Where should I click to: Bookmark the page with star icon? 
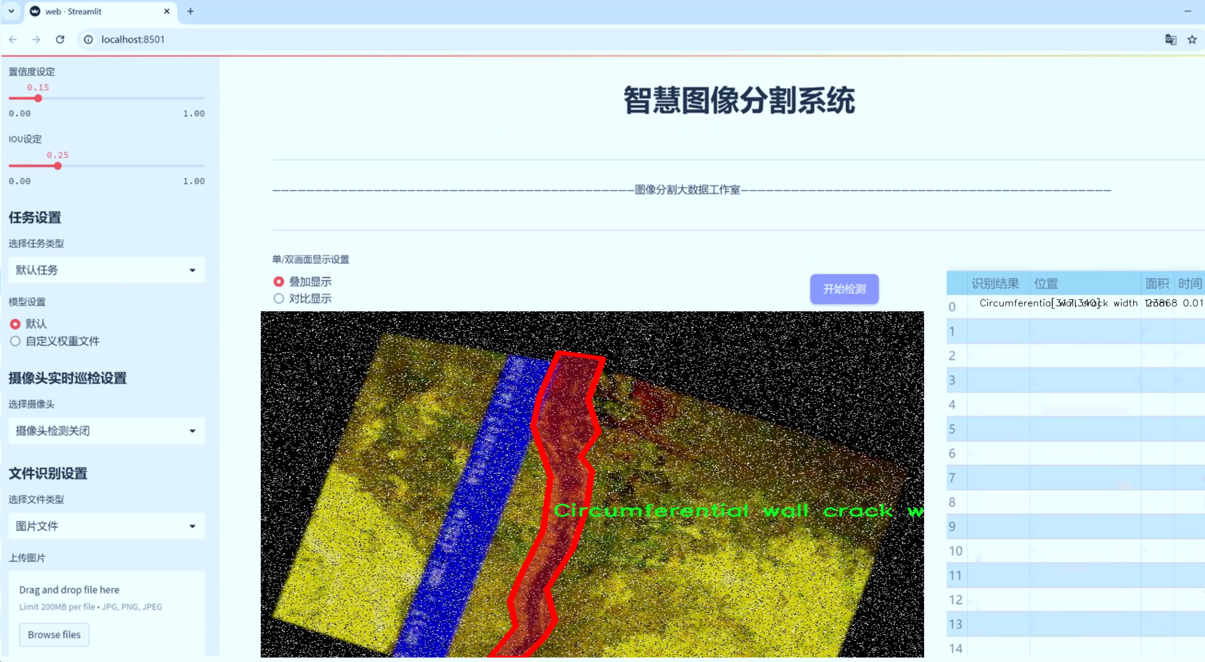click(x=1192, y=40)
